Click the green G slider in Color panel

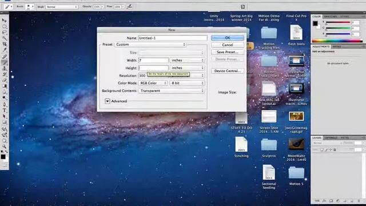tap(338, 28)
